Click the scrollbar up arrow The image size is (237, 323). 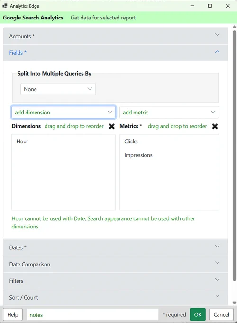click(x=234, y=27)
